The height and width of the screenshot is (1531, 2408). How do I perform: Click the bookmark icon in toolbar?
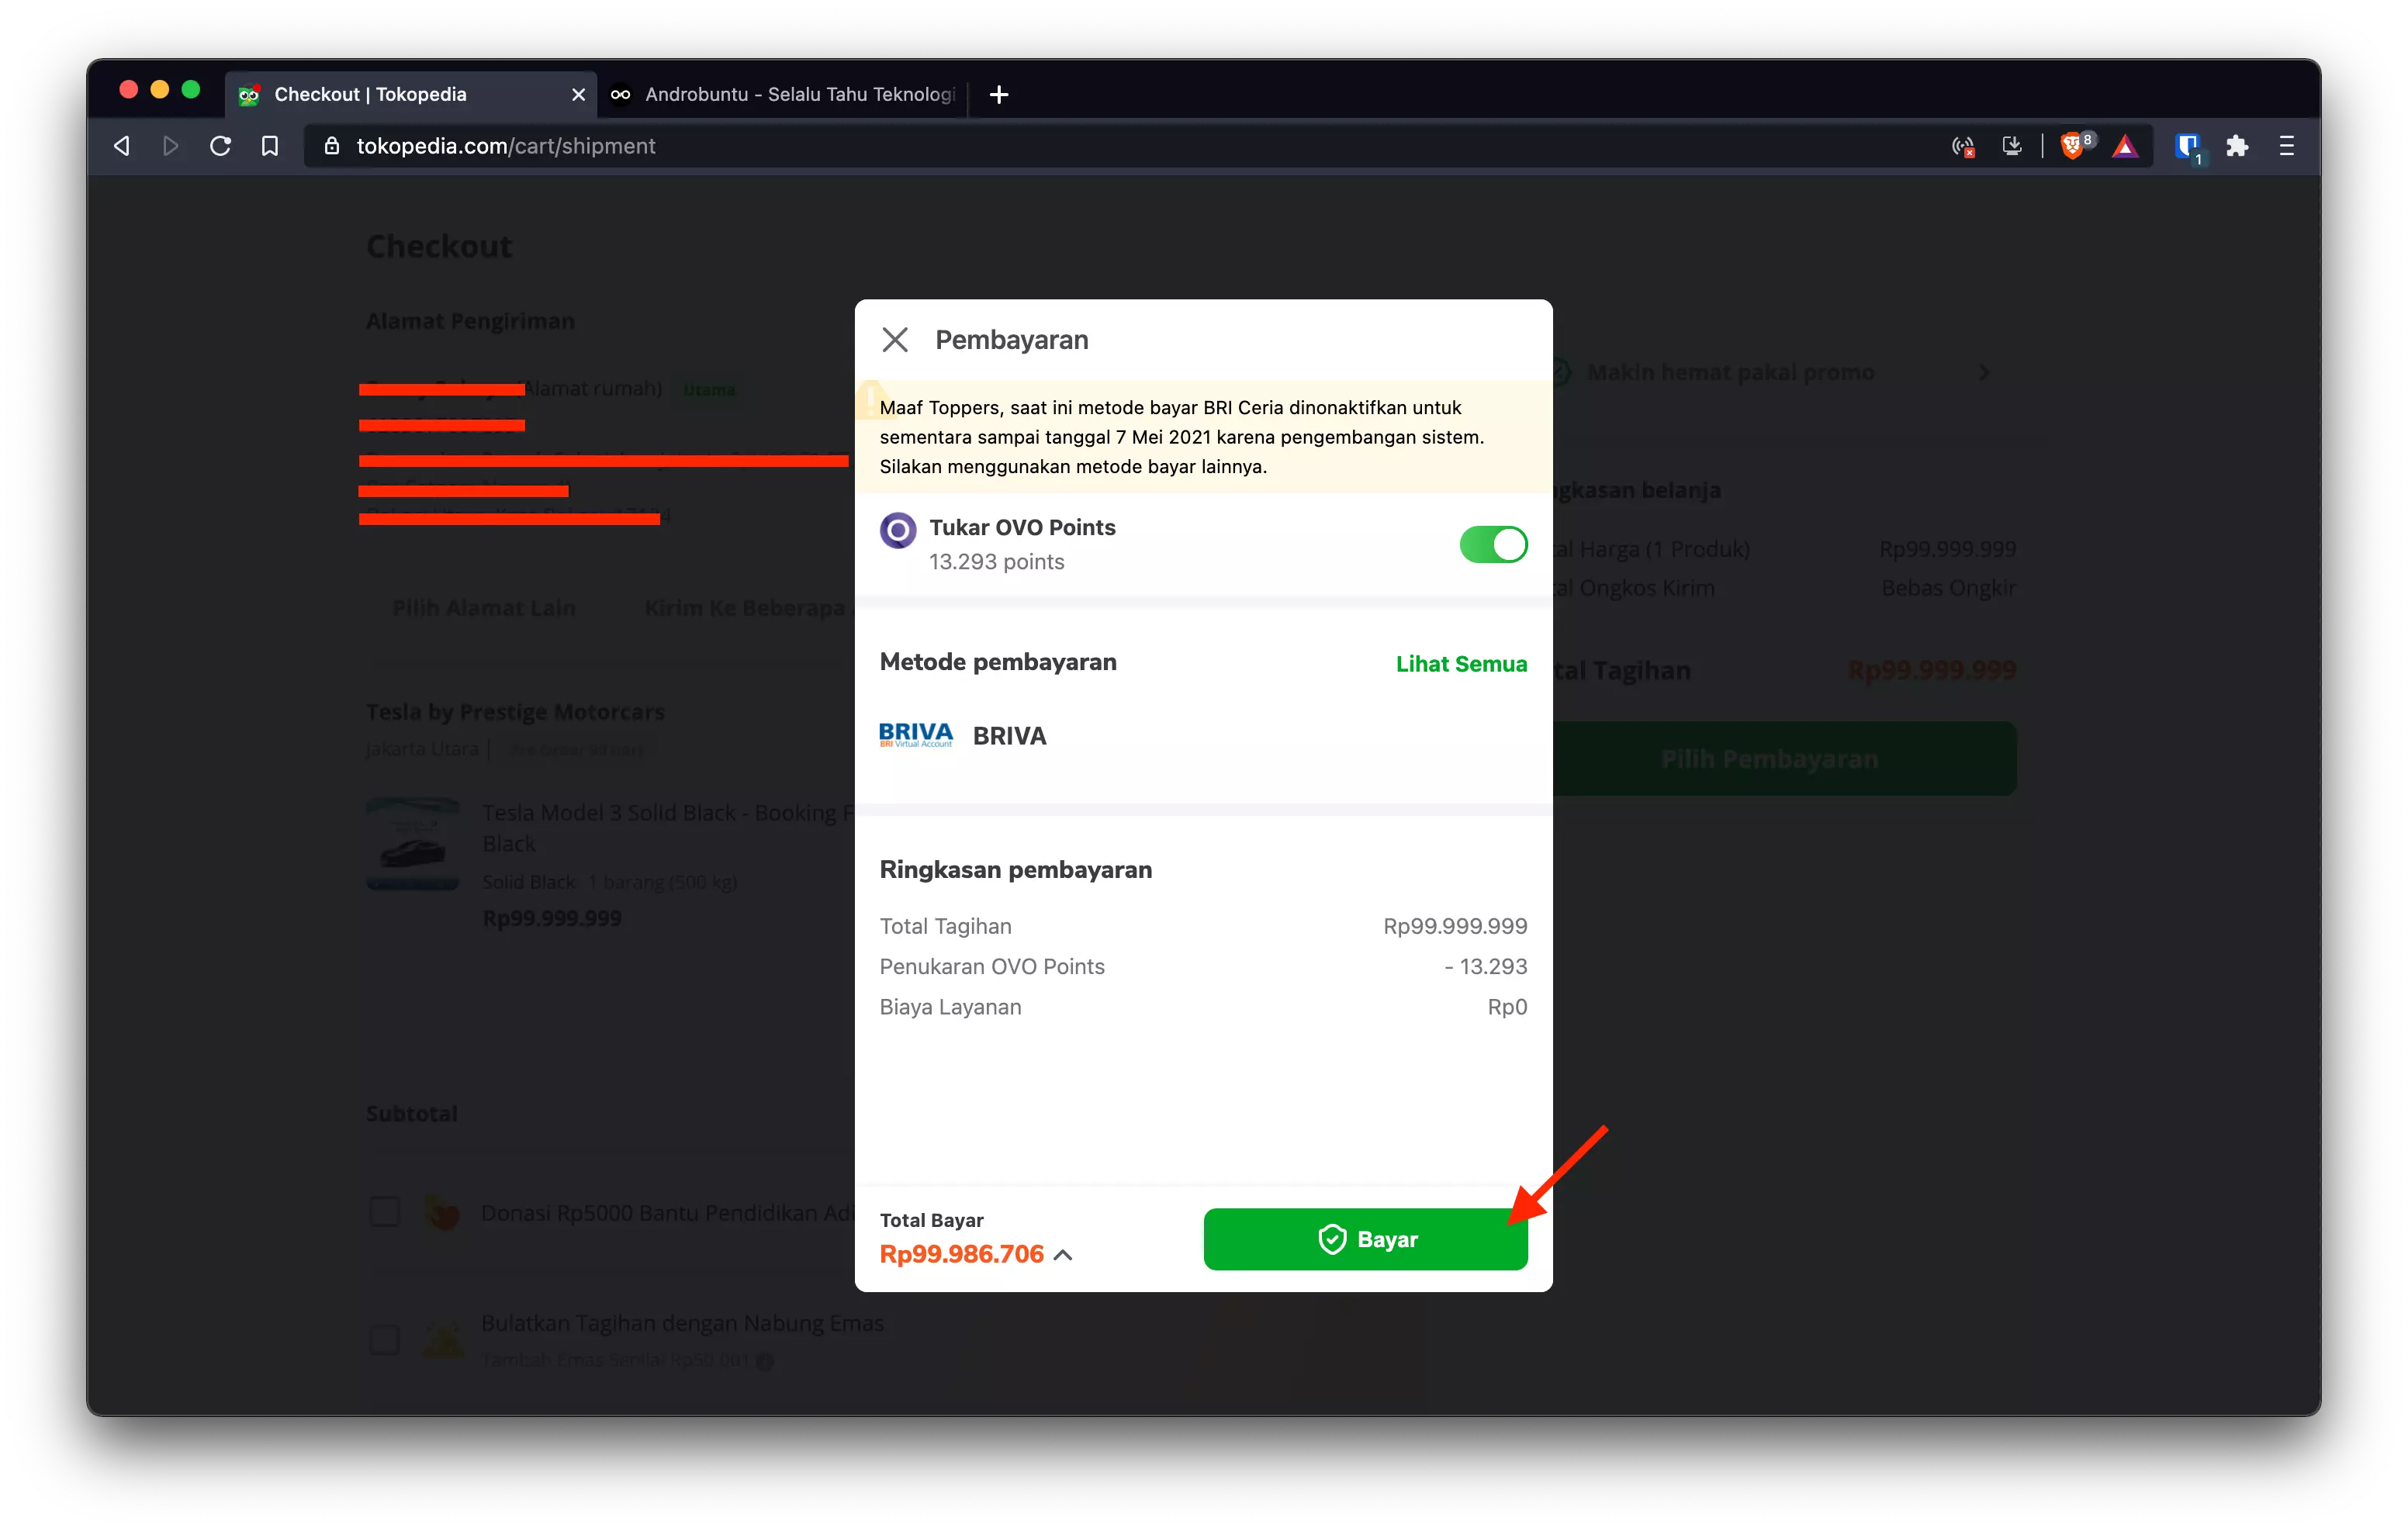click(x=270, y=146)
